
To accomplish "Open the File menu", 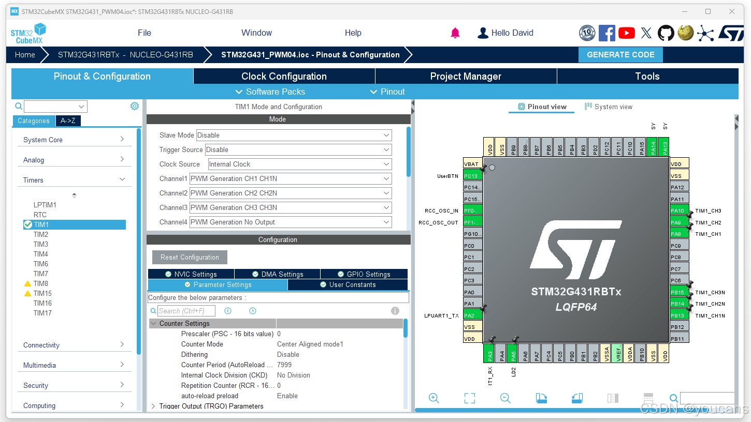I will click(145, 33).
